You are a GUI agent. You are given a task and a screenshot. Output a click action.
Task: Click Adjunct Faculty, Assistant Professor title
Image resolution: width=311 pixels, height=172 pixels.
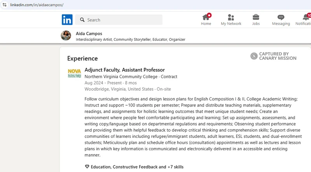124,70
